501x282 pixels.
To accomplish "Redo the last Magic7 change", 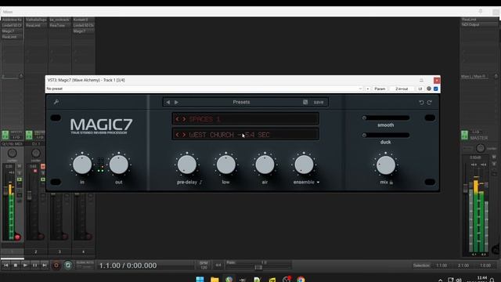I will click(x=430, y=103).
